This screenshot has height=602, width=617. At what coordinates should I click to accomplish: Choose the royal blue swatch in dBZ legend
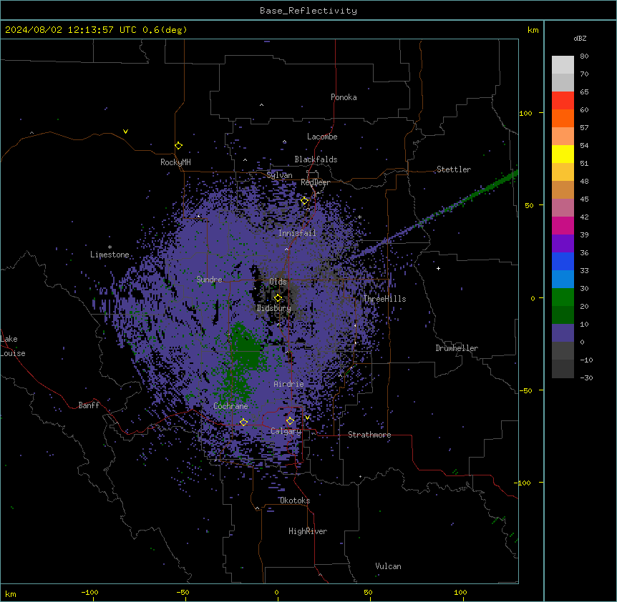click(x=563, y=261)
